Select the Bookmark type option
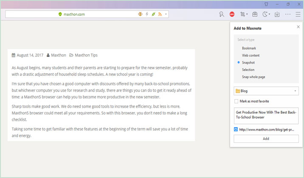Viewport: 304px width, 178px height. pos(249,48)
